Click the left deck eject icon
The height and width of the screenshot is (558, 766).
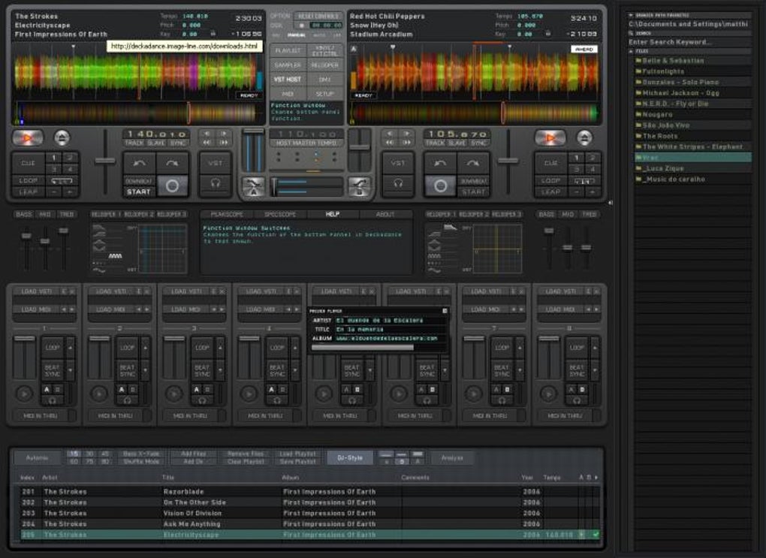click(x=62, y=138)
